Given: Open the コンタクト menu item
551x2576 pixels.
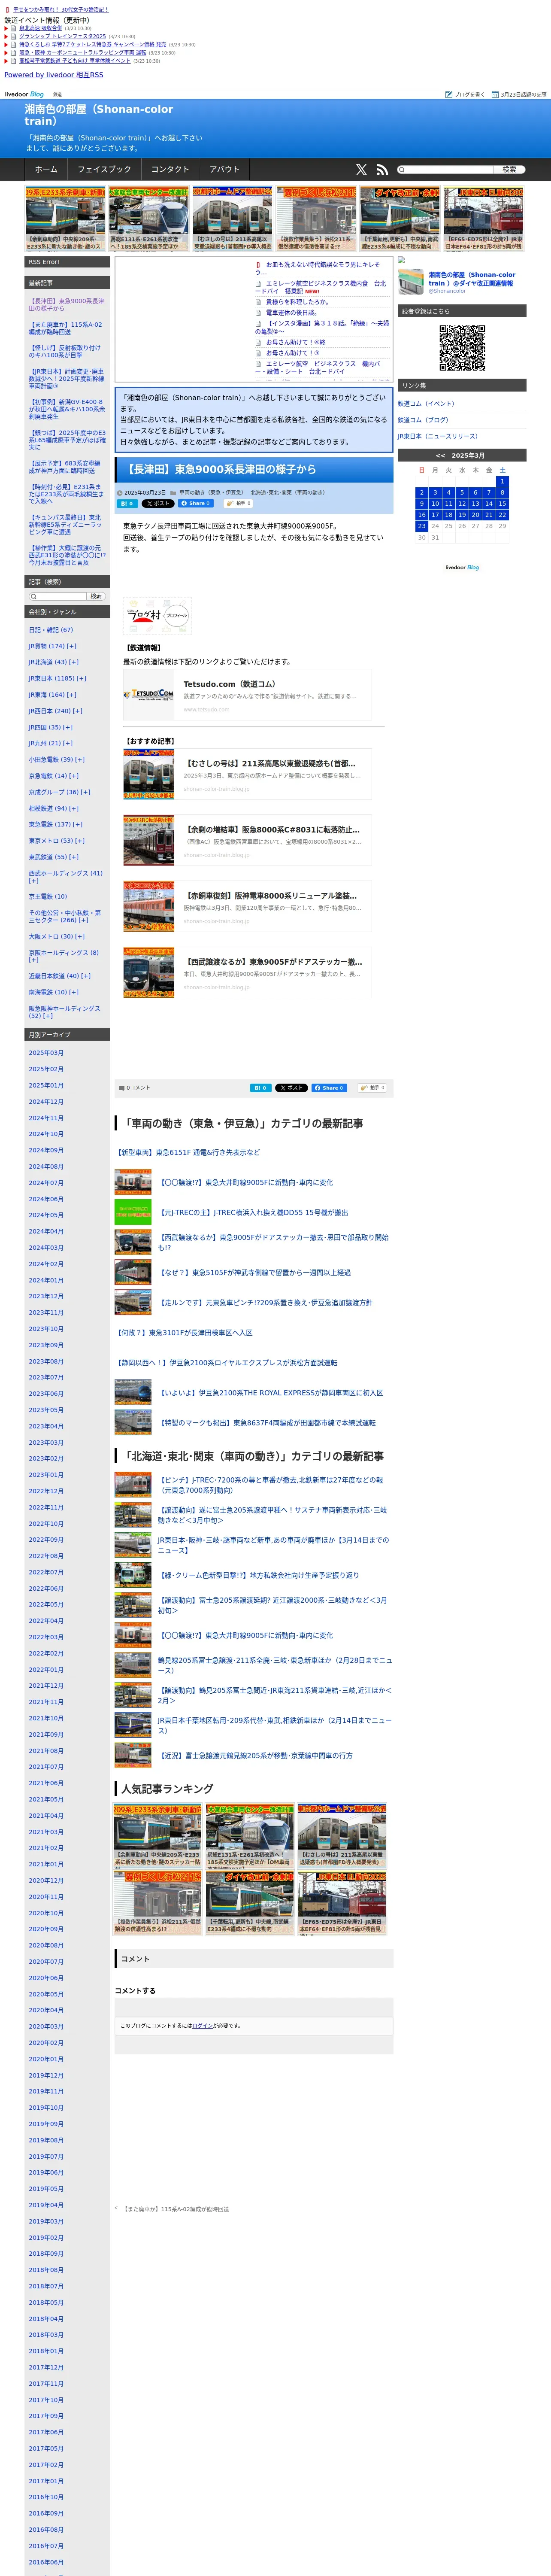Looking at the screenshot, I should pos(170,170).
